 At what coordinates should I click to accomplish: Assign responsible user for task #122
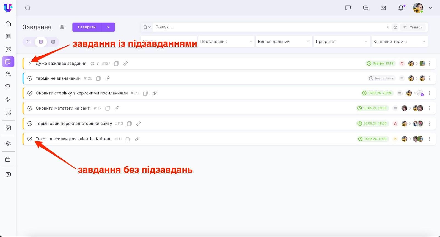(x=420, y=93)
